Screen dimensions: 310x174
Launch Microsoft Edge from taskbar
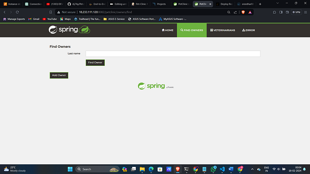click(x=151, y=169)
